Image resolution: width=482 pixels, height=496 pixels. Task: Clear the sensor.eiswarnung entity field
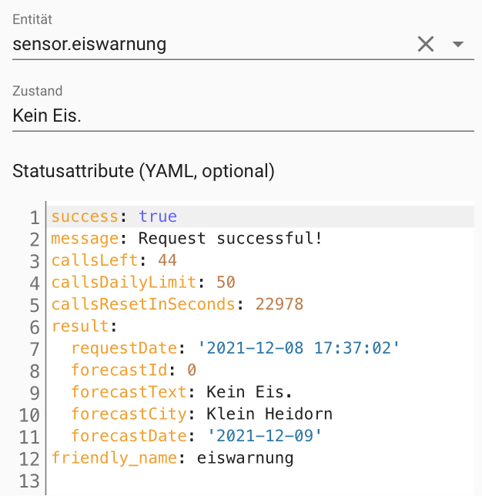(426, 44)
